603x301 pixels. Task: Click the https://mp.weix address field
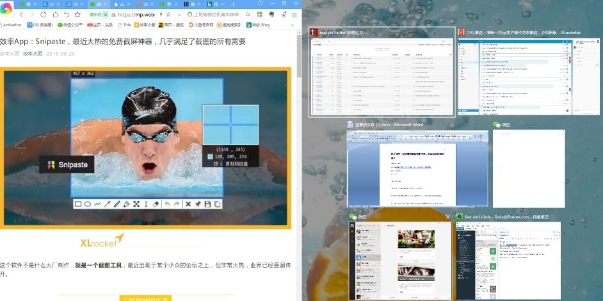coord(135,15)
